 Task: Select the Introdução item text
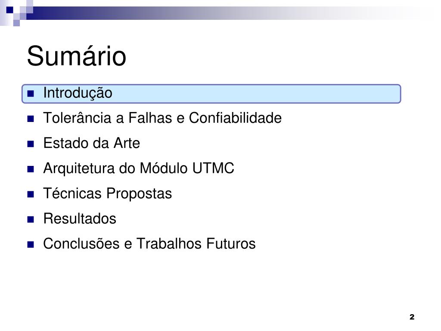click(x=78, y=93)
